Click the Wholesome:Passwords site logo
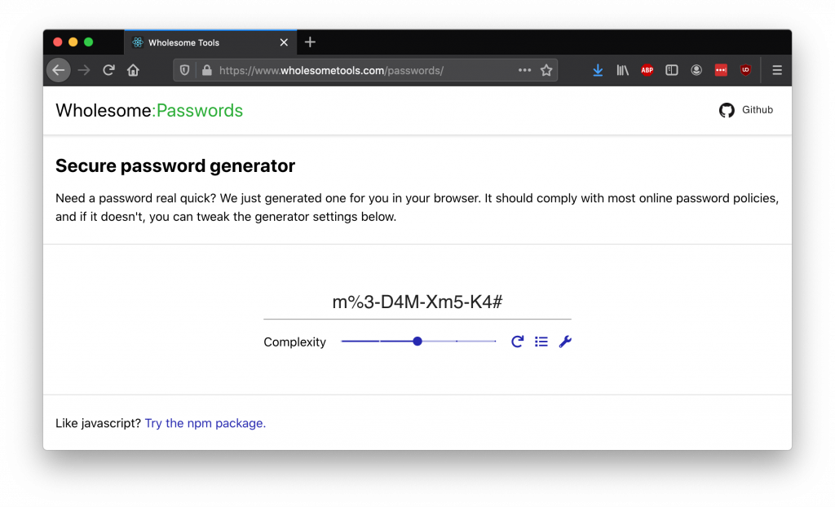This screenshot has height=507, width=835. click(x=149, y=110)
